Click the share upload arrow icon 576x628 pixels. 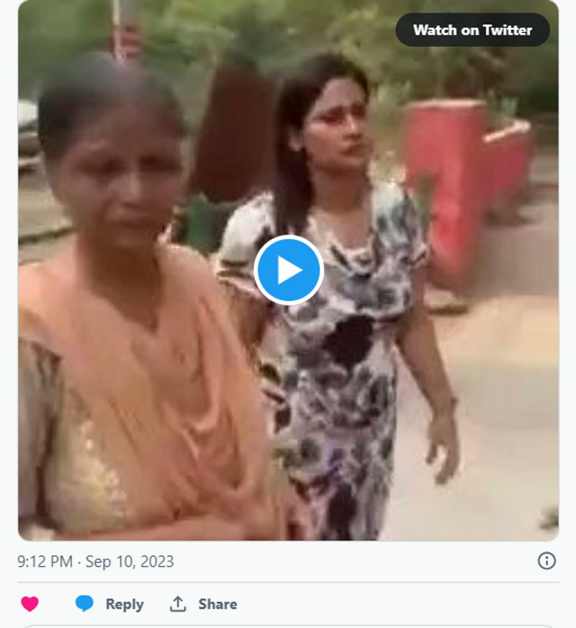pyautogui.click(x=178, y=604)
